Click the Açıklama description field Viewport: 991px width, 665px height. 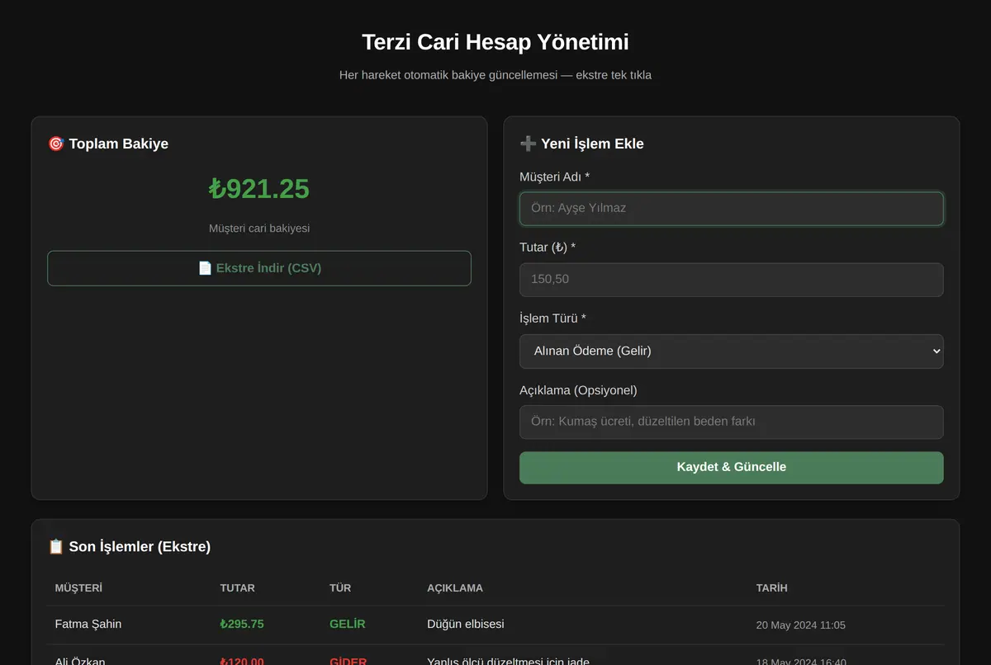pos(732,422)
